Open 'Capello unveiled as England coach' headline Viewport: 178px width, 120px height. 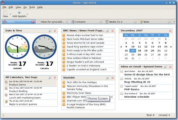tap(87, 70)
